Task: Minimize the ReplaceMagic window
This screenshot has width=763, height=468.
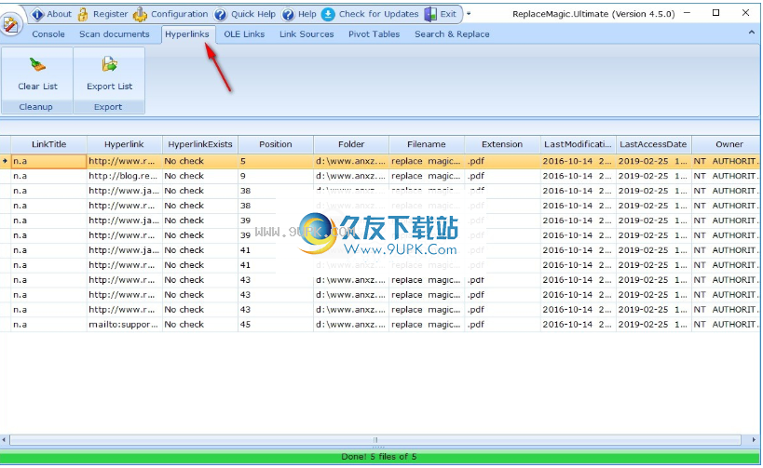Action: tap(687, 13)
